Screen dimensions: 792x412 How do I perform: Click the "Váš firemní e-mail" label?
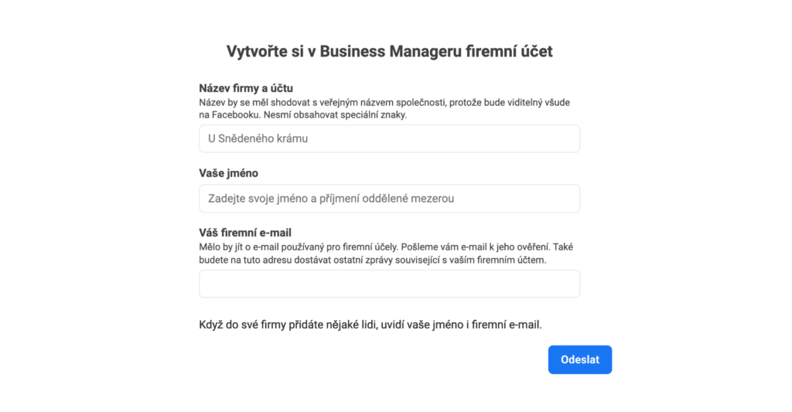[x=245, y=233]
